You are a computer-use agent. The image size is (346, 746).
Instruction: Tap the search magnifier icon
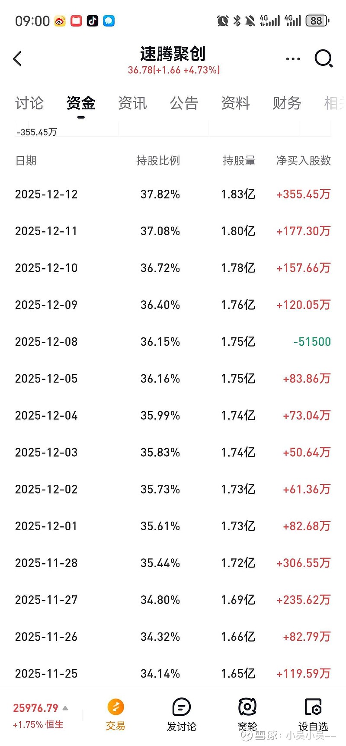coord(324,58)
